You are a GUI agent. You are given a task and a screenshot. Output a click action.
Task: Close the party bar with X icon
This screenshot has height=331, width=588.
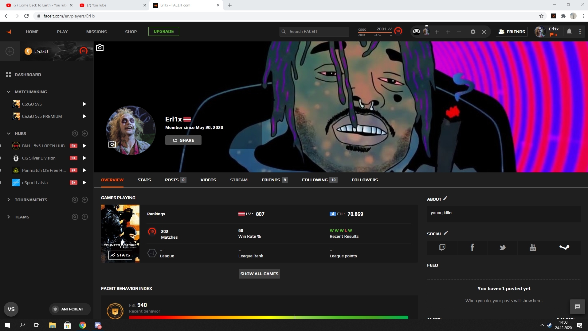pyautogui.click(x=484, y=32)
